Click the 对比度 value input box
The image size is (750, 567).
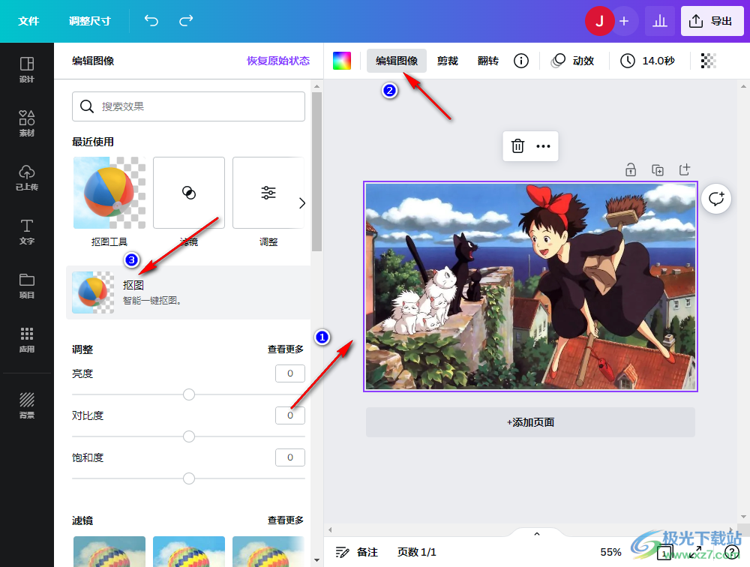(x=289, y=415)
